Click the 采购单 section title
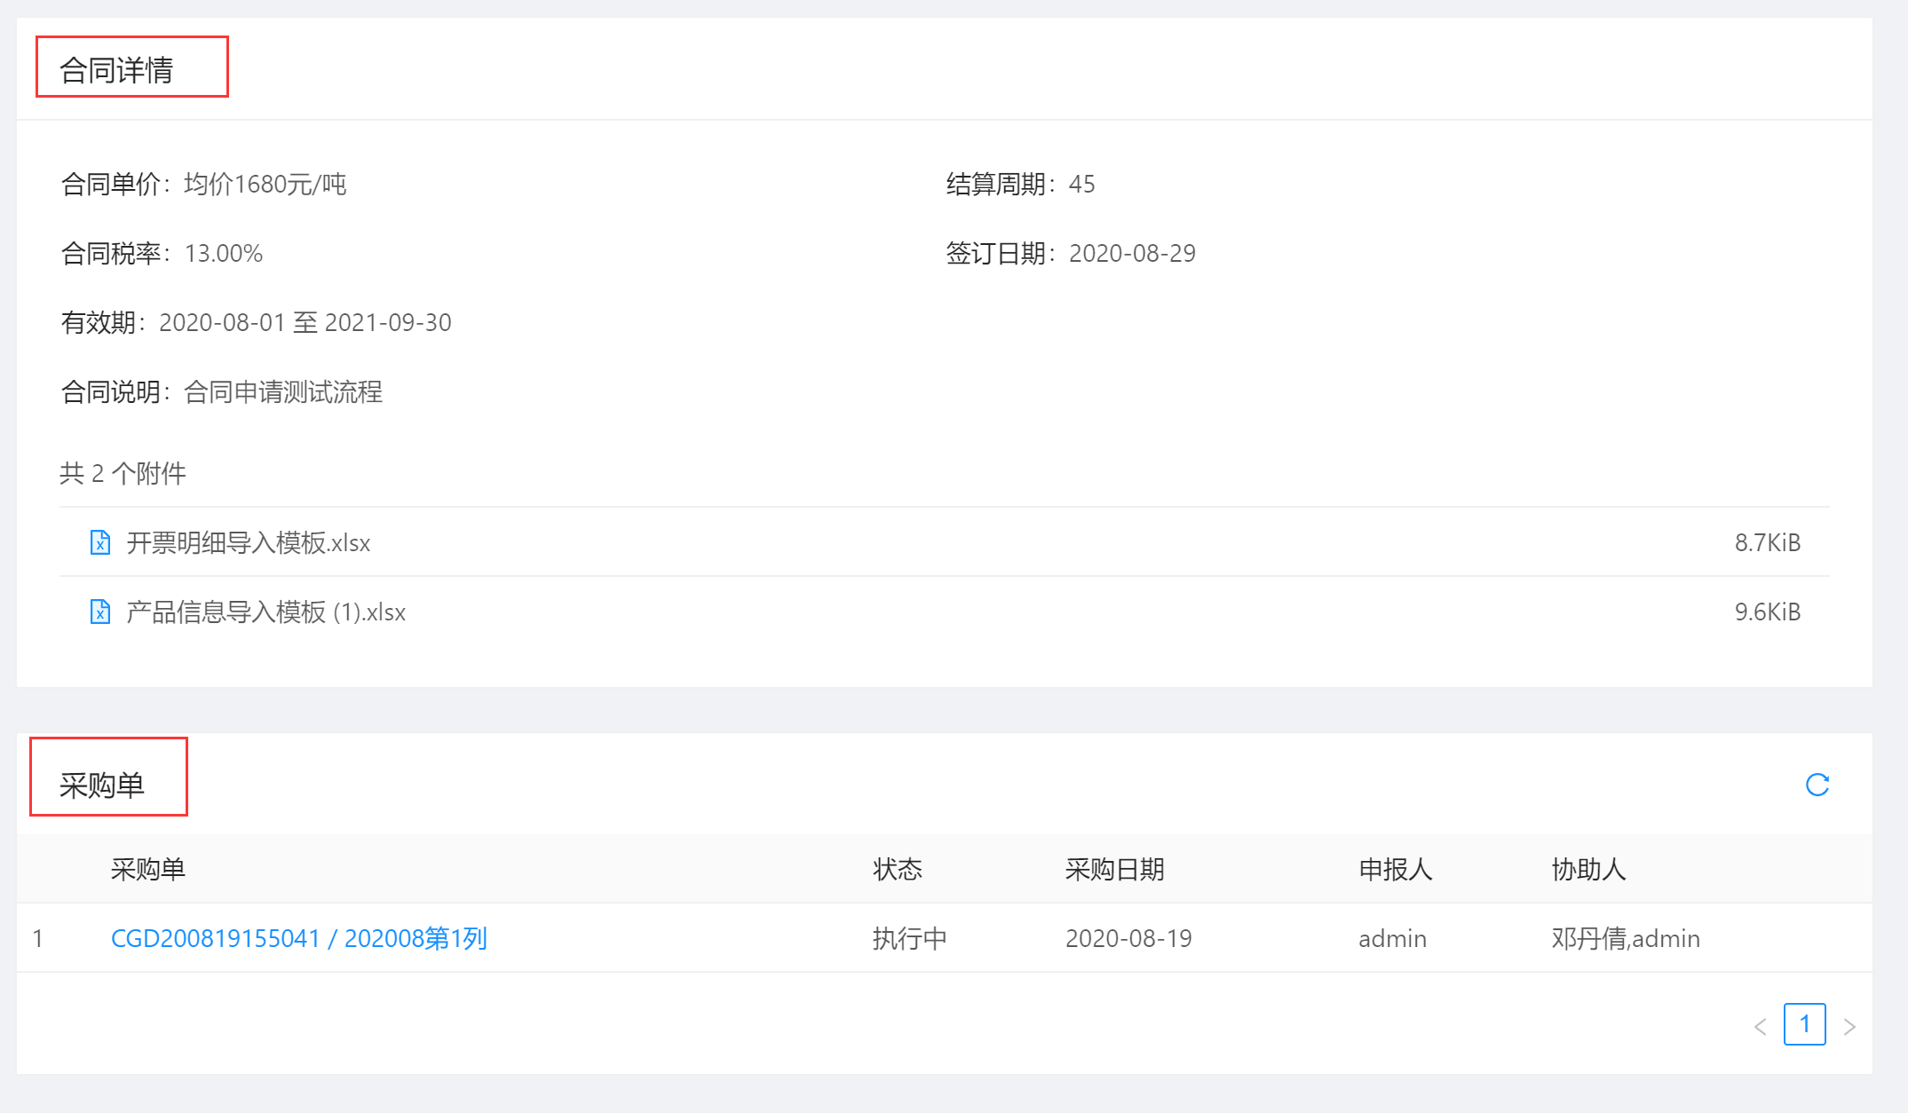Screen dimensions: 1908x1113 tap(101, 785)
